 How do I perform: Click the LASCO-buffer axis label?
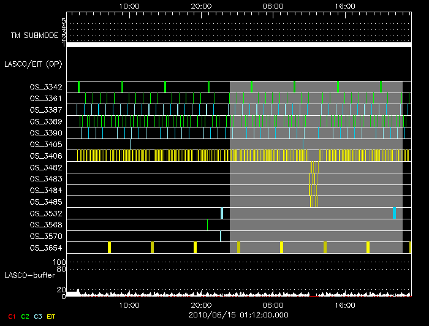[31, 276]
